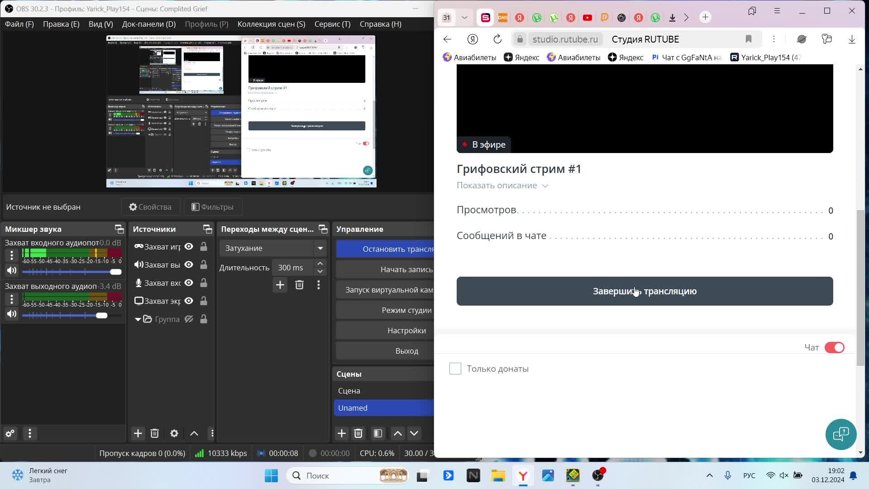Undock the Scene Transitions panel
Screen dimensions: 869x489
(x=323, y=229)
